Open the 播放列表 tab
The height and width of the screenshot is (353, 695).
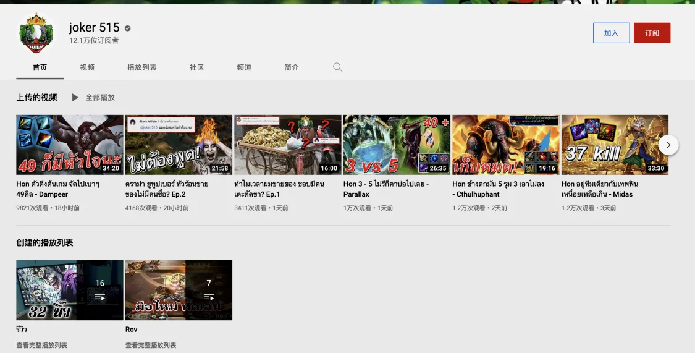pos(142,67)
